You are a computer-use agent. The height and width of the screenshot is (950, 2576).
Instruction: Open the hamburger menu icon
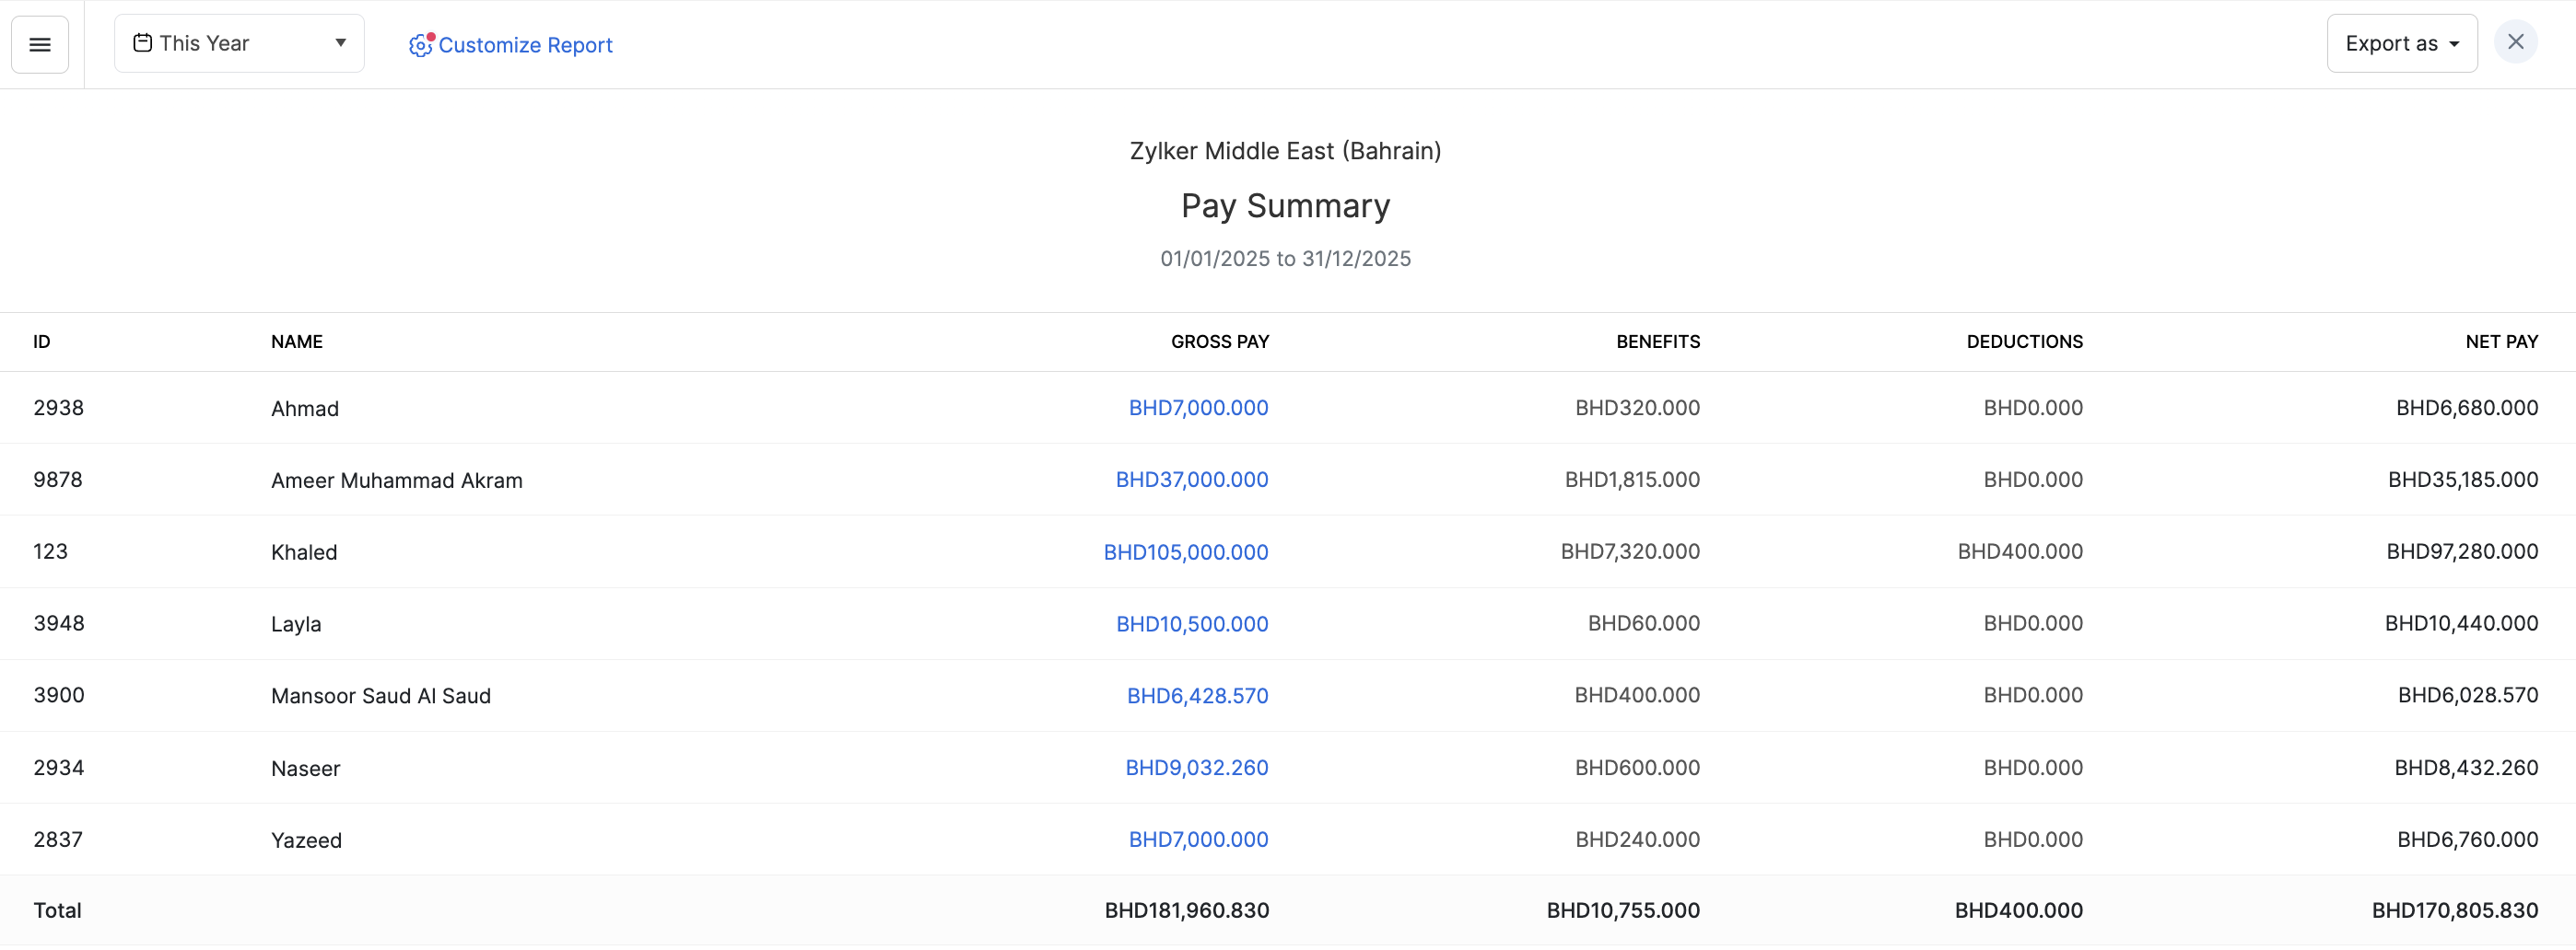(40, 44)
